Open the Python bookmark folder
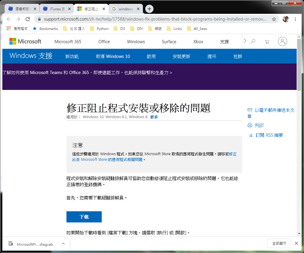This screenshot has height=253, width=304. (x=99, y=29)
